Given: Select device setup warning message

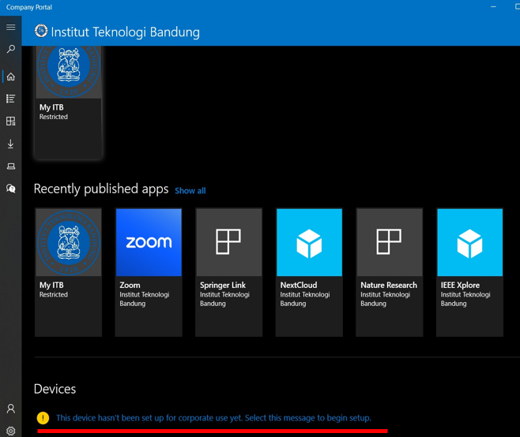Looking at the screenshot, I should 213,418.
